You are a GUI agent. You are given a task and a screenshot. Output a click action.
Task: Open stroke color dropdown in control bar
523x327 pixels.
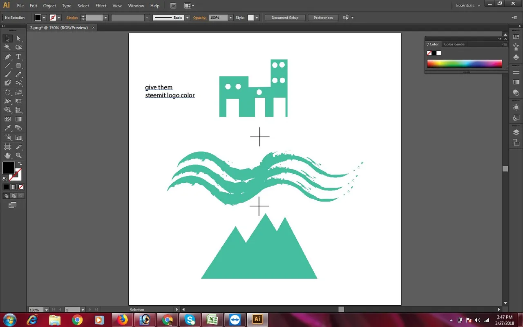59,18
